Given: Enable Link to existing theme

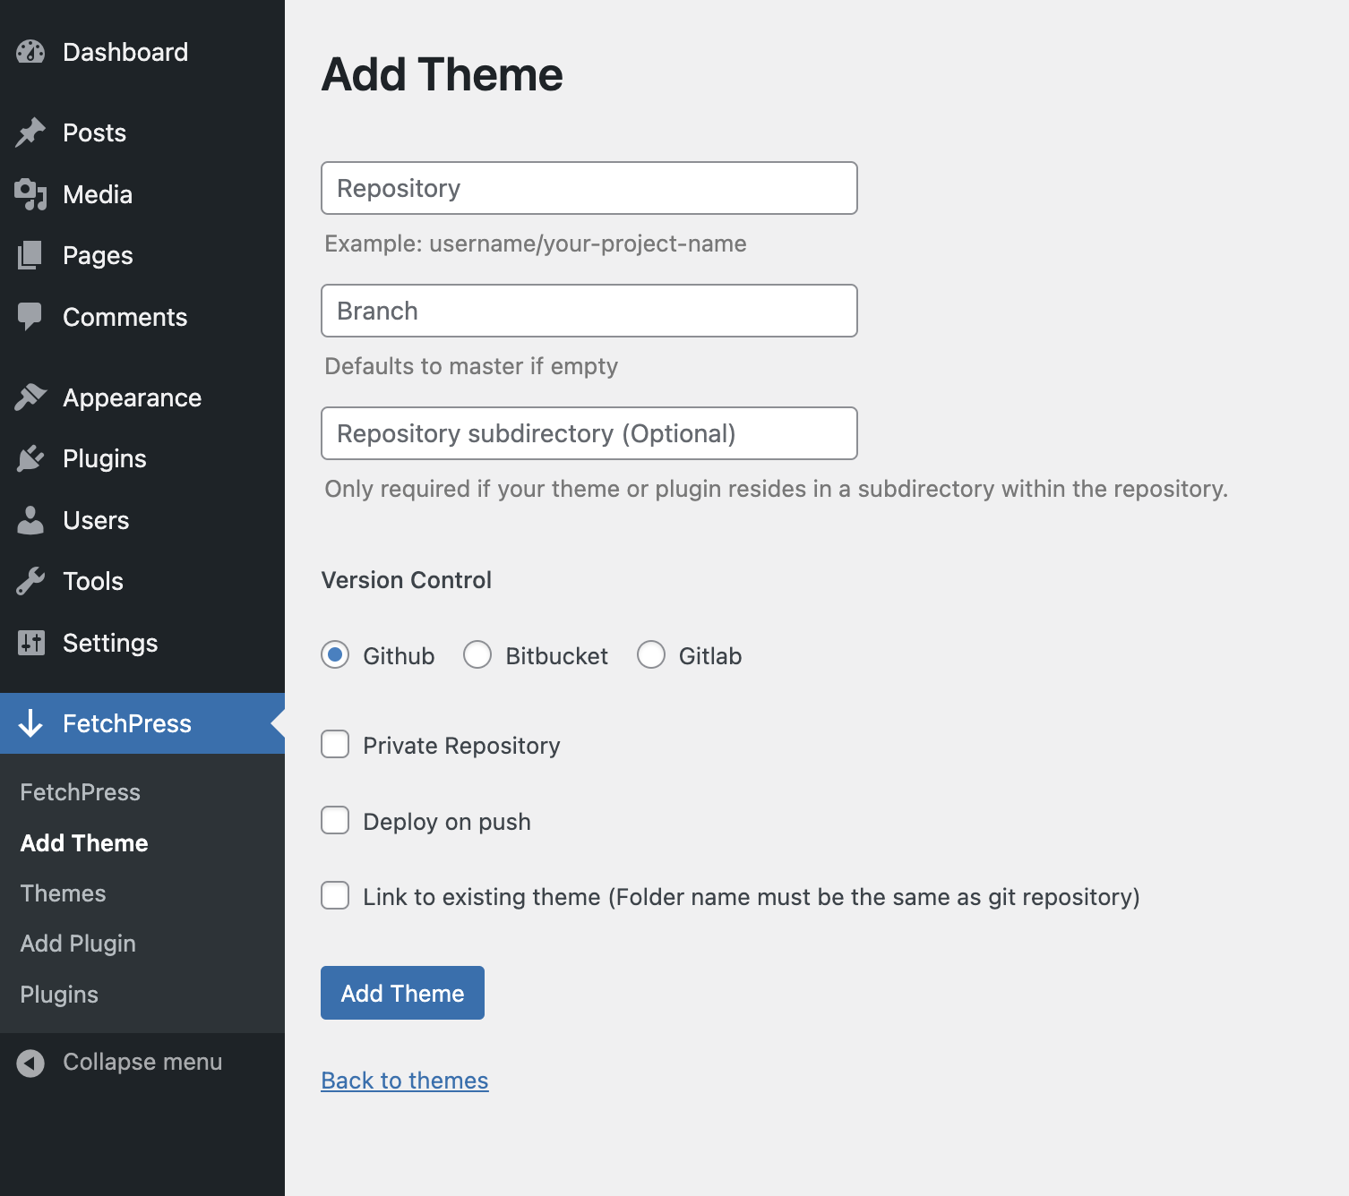Looking at the screenshot, I should [x=334, y=895].
